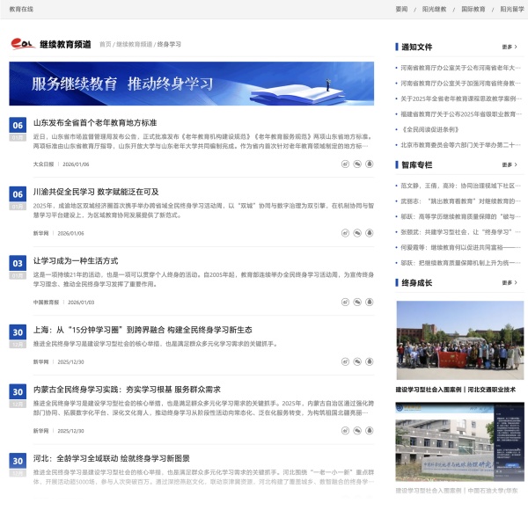Screen dimensions: 528x525
Task: Click the Weibo share icon for the 让学习成为一种生活方式 article
Action: tap(346, 302)
